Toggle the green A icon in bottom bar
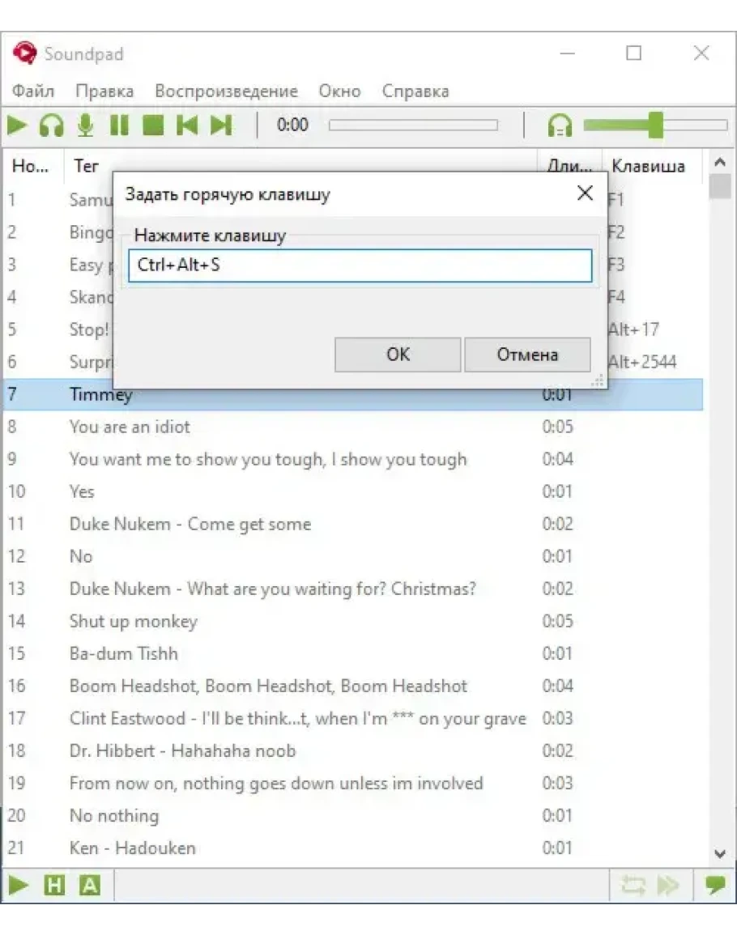The height and width of the screenshot is (935, 737). point(89,886)
